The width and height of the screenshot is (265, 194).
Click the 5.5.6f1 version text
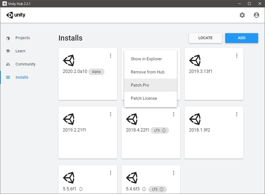(70, 189)
